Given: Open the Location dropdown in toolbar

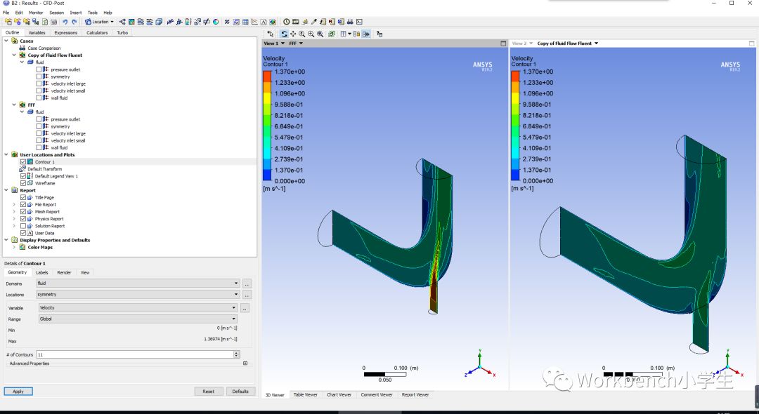Looking at the screenshot, I should [x=99, y=22].
